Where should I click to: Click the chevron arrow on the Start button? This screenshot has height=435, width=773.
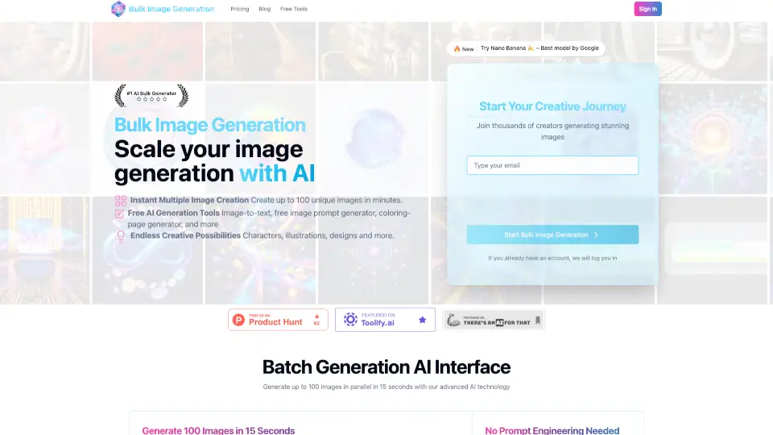point(596,234)
